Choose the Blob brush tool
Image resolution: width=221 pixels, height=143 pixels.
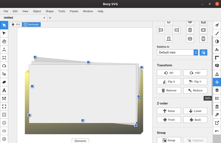click(4, 82)
